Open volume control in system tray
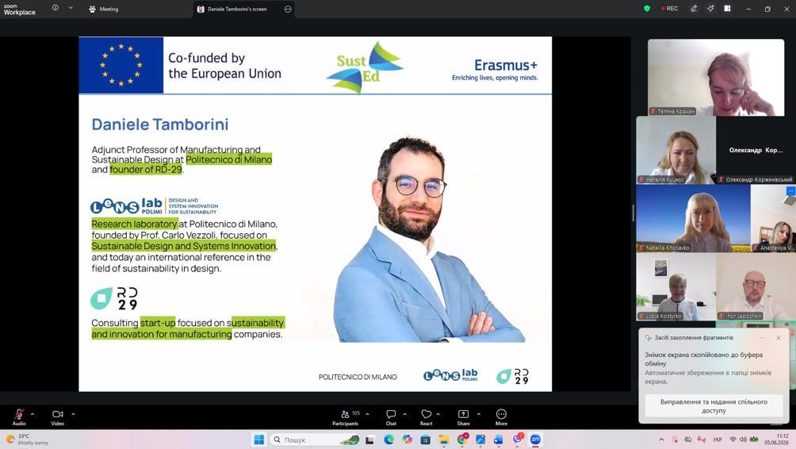The height and width of the screenshot is (449, 796). click(743, 439)
